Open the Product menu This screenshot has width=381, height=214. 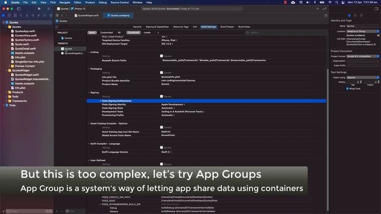(90, 2)
